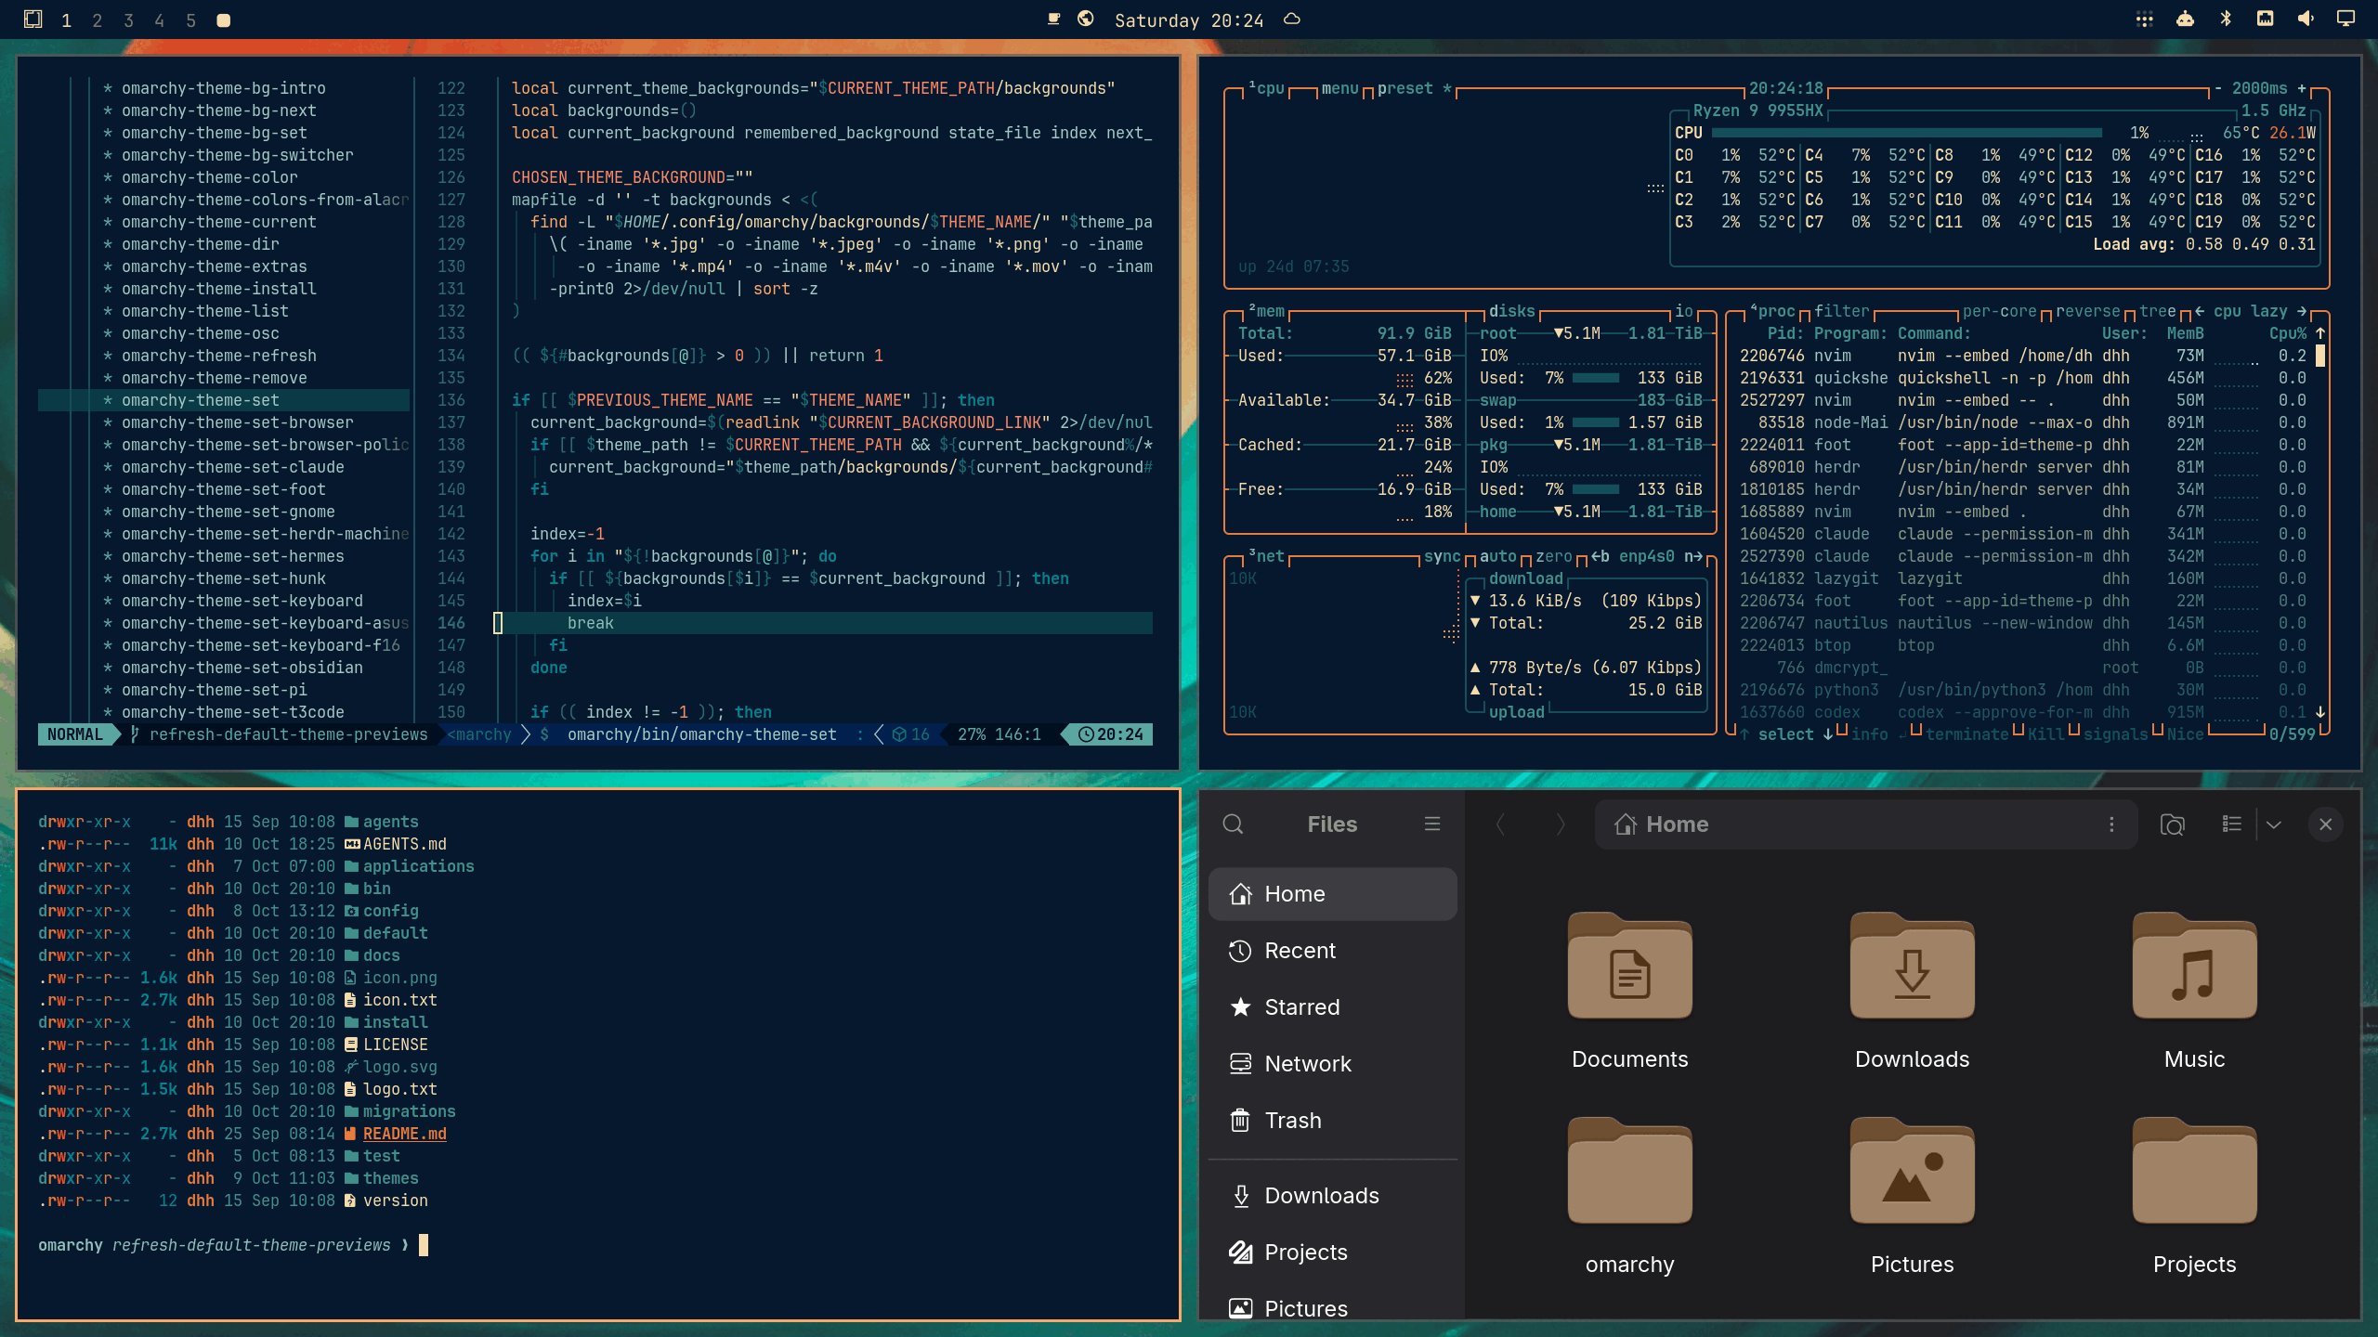Viewport: 2378px width, 1337px height.
Task: Toggle per-core option in btop proc
Action: coord(1999,311)
